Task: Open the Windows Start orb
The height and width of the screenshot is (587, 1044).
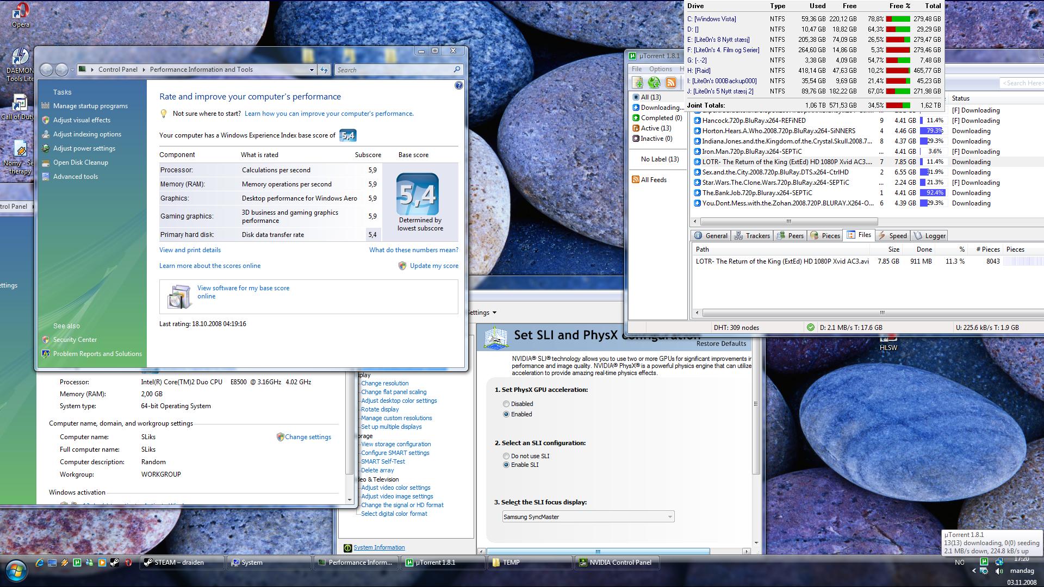Action: [x=16, y=571]
